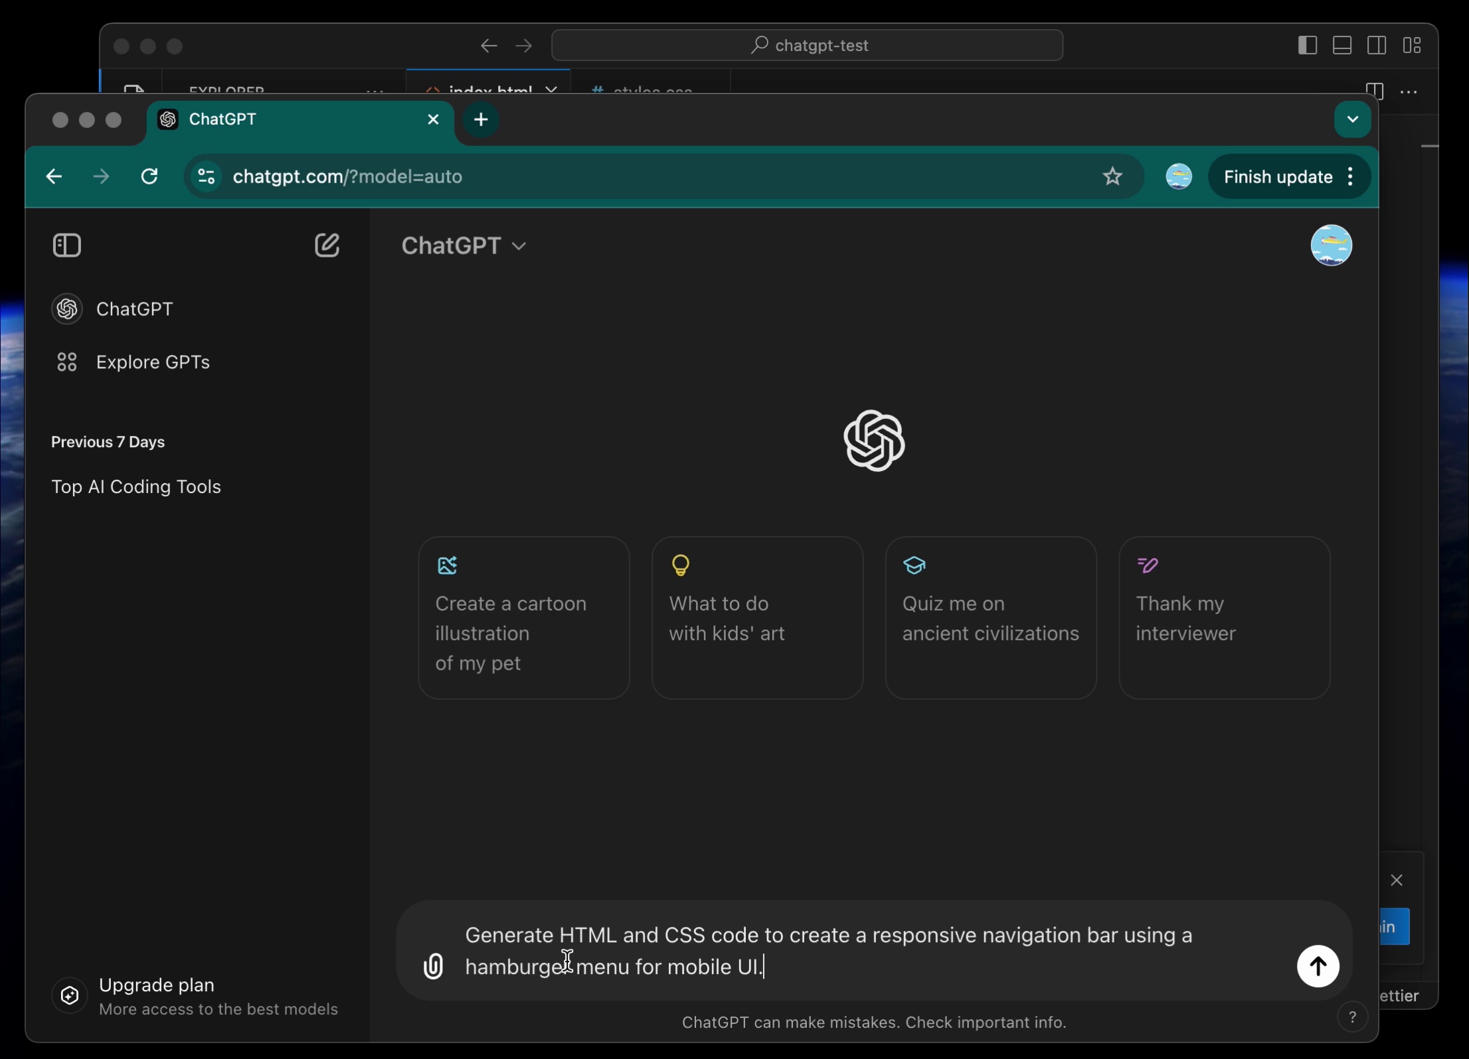This screenshot has height=1059, width=1469.
Task: Click Upgrade plan link
Action: point(157,985)
